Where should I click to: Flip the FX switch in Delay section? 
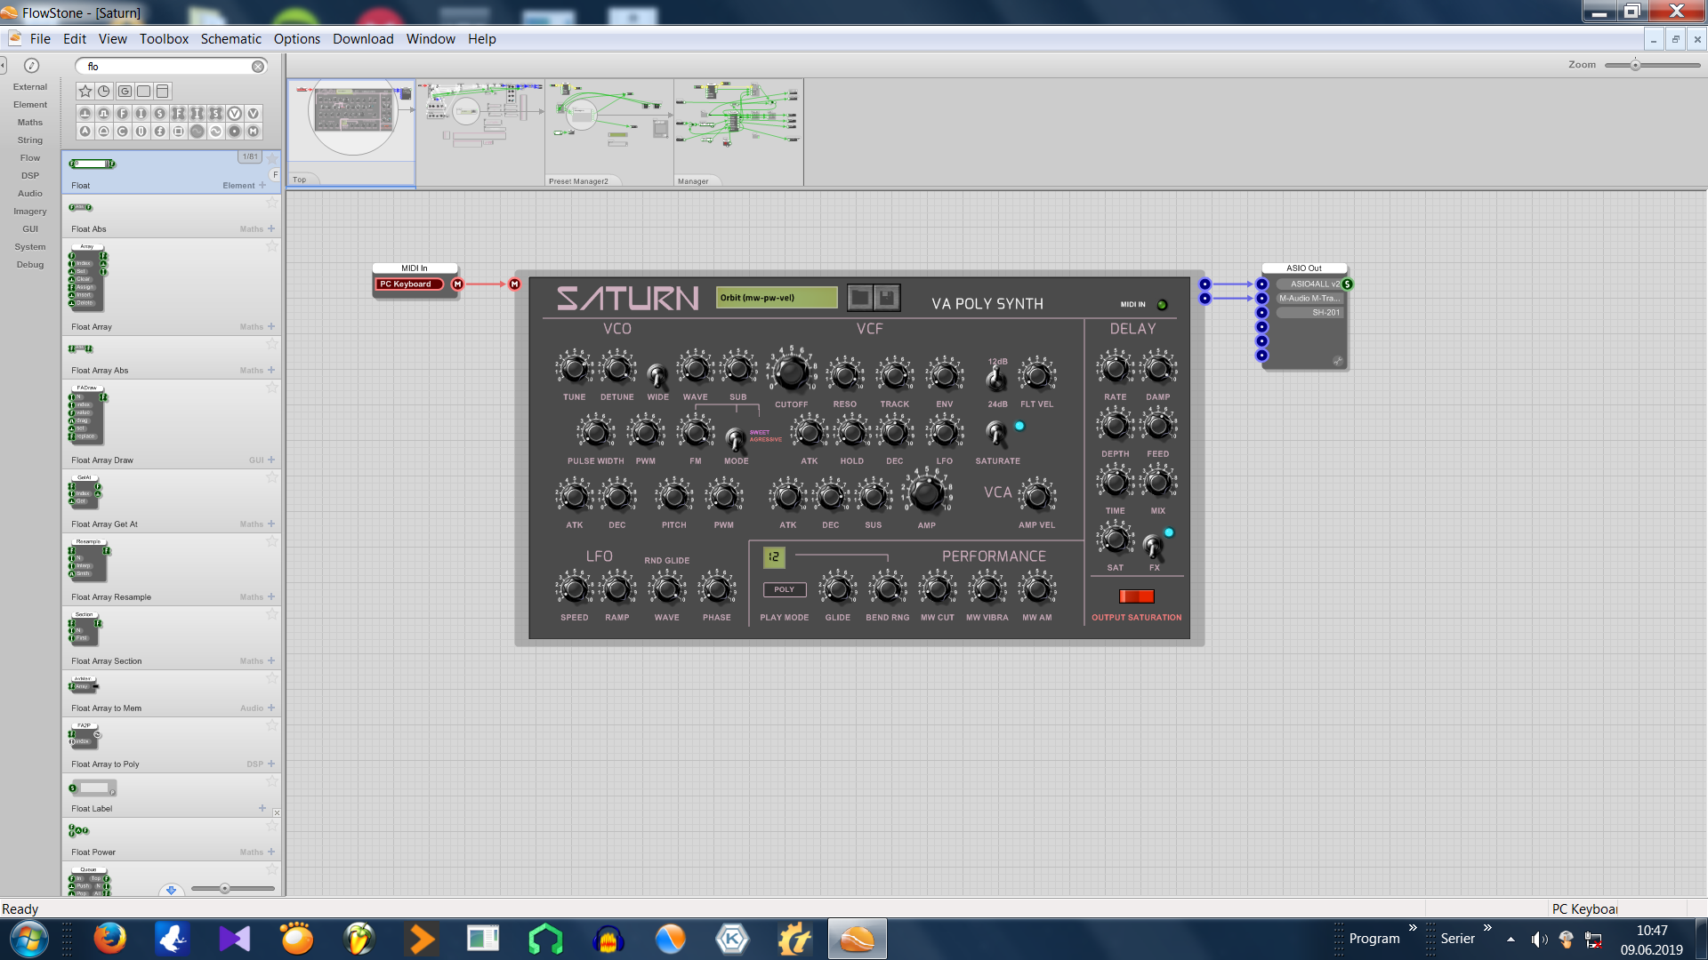[1153, 546]
